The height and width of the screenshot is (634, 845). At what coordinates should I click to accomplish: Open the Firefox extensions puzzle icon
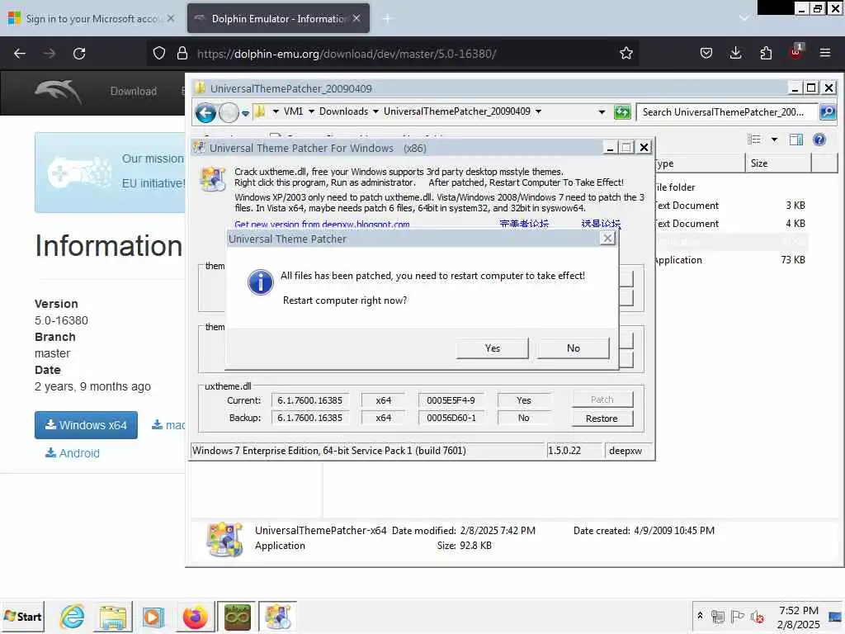(x=766, y=54)
